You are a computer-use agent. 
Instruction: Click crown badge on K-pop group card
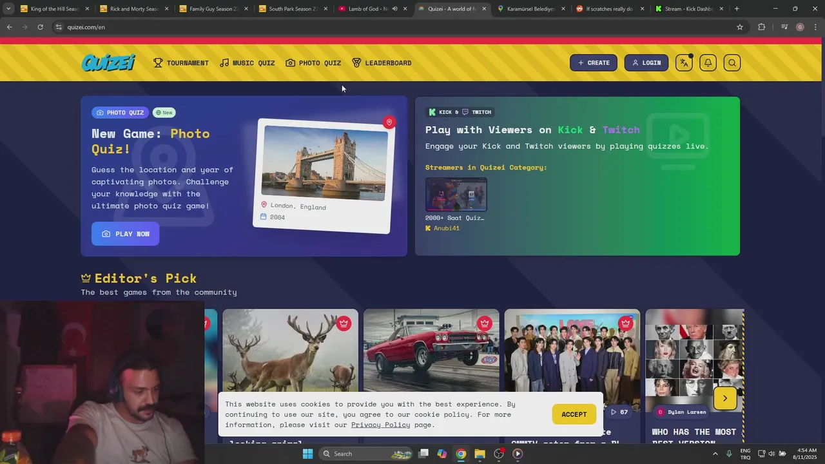625,324
